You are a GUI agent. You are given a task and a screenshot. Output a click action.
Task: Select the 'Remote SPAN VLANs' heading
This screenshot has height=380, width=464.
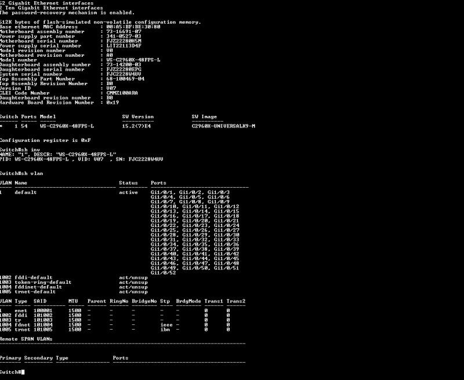click(26, 339)
